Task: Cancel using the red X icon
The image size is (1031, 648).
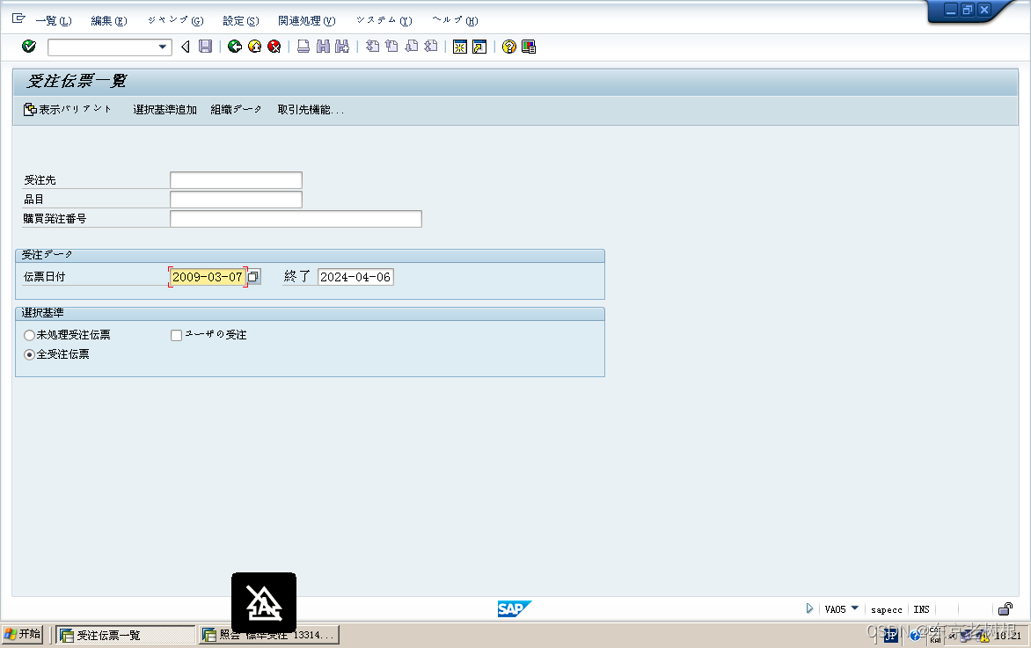Action: pos(274,47)
